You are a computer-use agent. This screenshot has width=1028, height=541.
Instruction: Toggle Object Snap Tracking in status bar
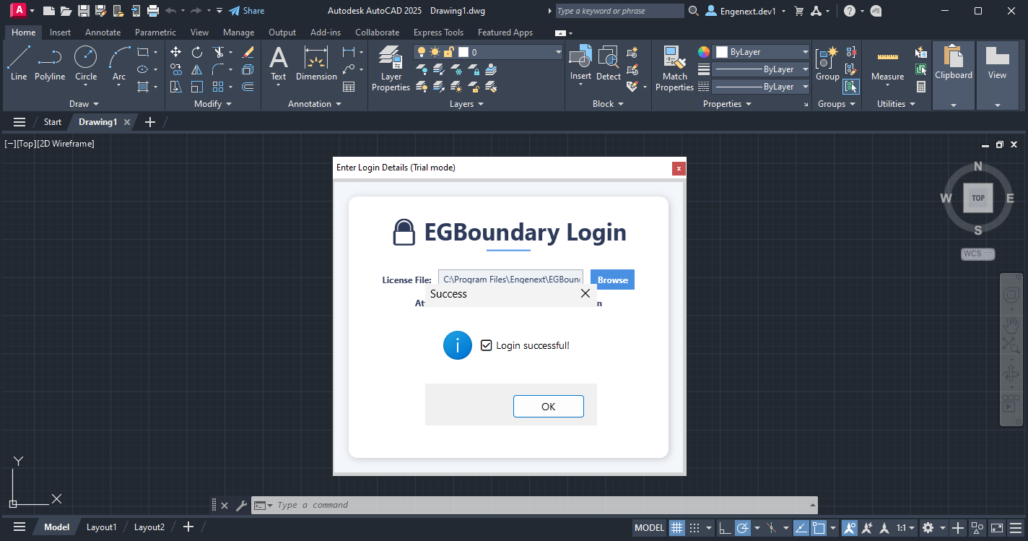point(801,528)
